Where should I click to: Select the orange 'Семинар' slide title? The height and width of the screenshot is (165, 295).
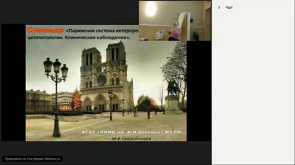tap(45, 30)
